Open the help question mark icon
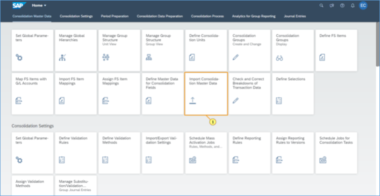This screenshot has height=196, width=380. pyautogui.click(x=342, y=6)
